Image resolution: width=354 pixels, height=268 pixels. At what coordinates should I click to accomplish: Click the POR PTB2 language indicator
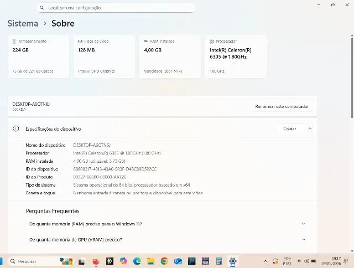[287, 261]
